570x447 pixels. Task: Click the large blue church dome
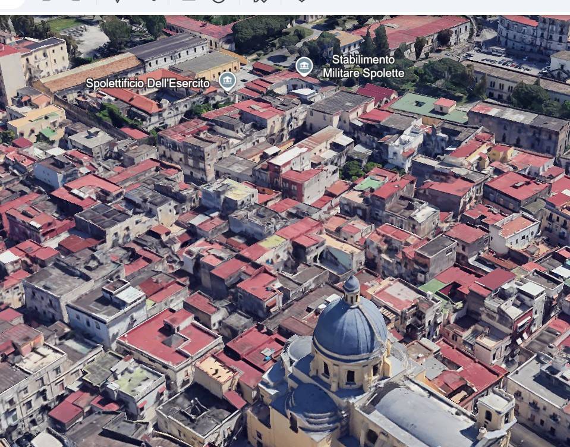tap(349, 330)
